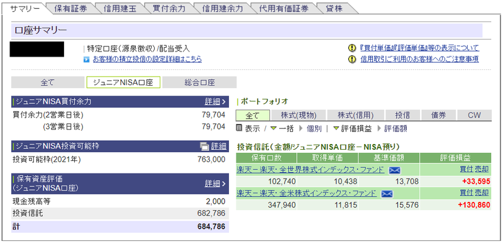Switch to the 代用有価証券 tab

coord(284,9)
